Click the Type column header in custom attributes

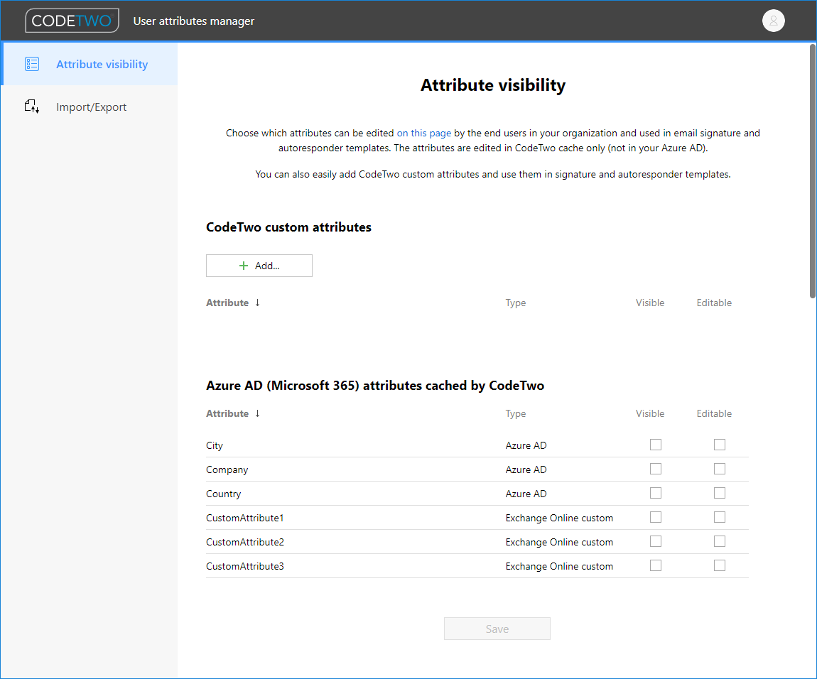coord(515,303)
